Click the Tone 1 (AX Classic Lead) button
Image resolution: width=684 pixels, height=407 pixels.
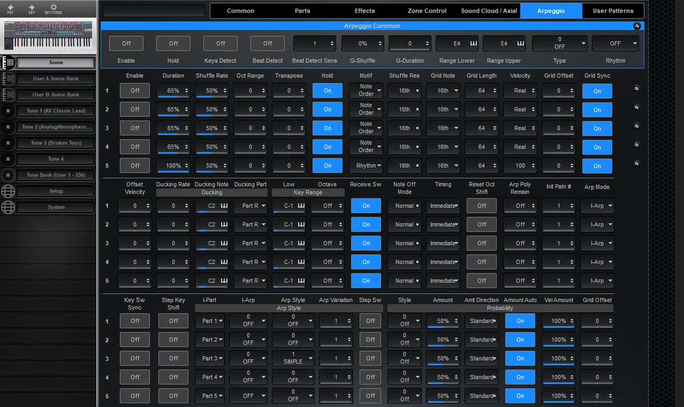pyautogui.click(x=56, y=111)
